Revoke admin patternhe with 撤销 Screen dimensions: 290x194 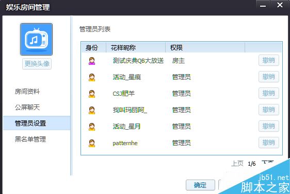coord(269,143)
